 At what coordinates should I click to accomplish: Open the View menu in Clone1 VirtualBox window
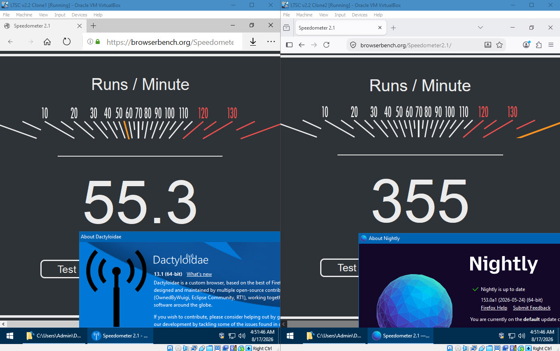tap(44, 15)
